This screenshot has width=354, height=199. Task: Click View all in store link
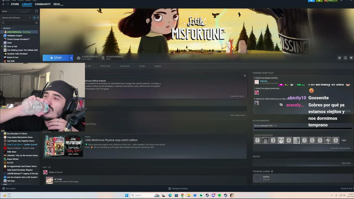pos(237,96)
